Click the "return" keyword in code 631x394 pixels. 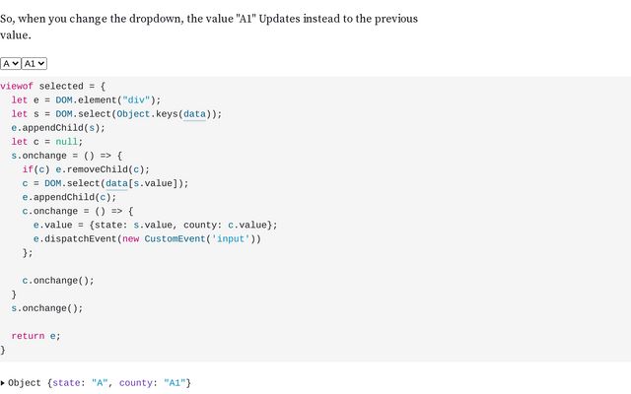28,336
